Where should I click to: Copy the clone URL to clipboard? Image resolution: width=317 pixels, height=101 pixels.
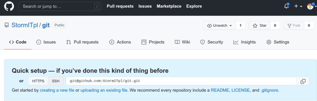click(303, 81)
